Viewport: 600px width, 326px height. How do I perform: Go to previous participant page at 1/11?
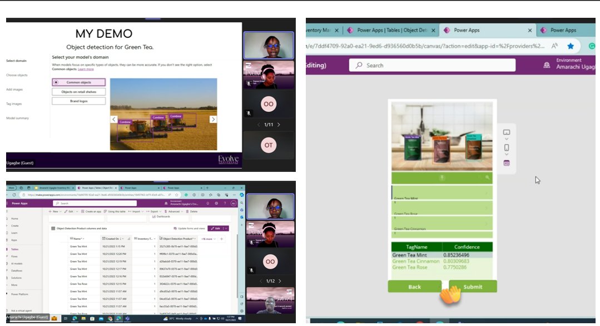pyautogui.click(x=259, y=125)
